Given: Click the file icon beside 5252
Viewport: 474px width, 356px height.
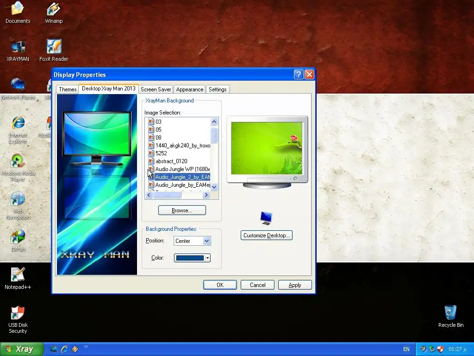Looking at the screenshot, I should click(151, 153).
